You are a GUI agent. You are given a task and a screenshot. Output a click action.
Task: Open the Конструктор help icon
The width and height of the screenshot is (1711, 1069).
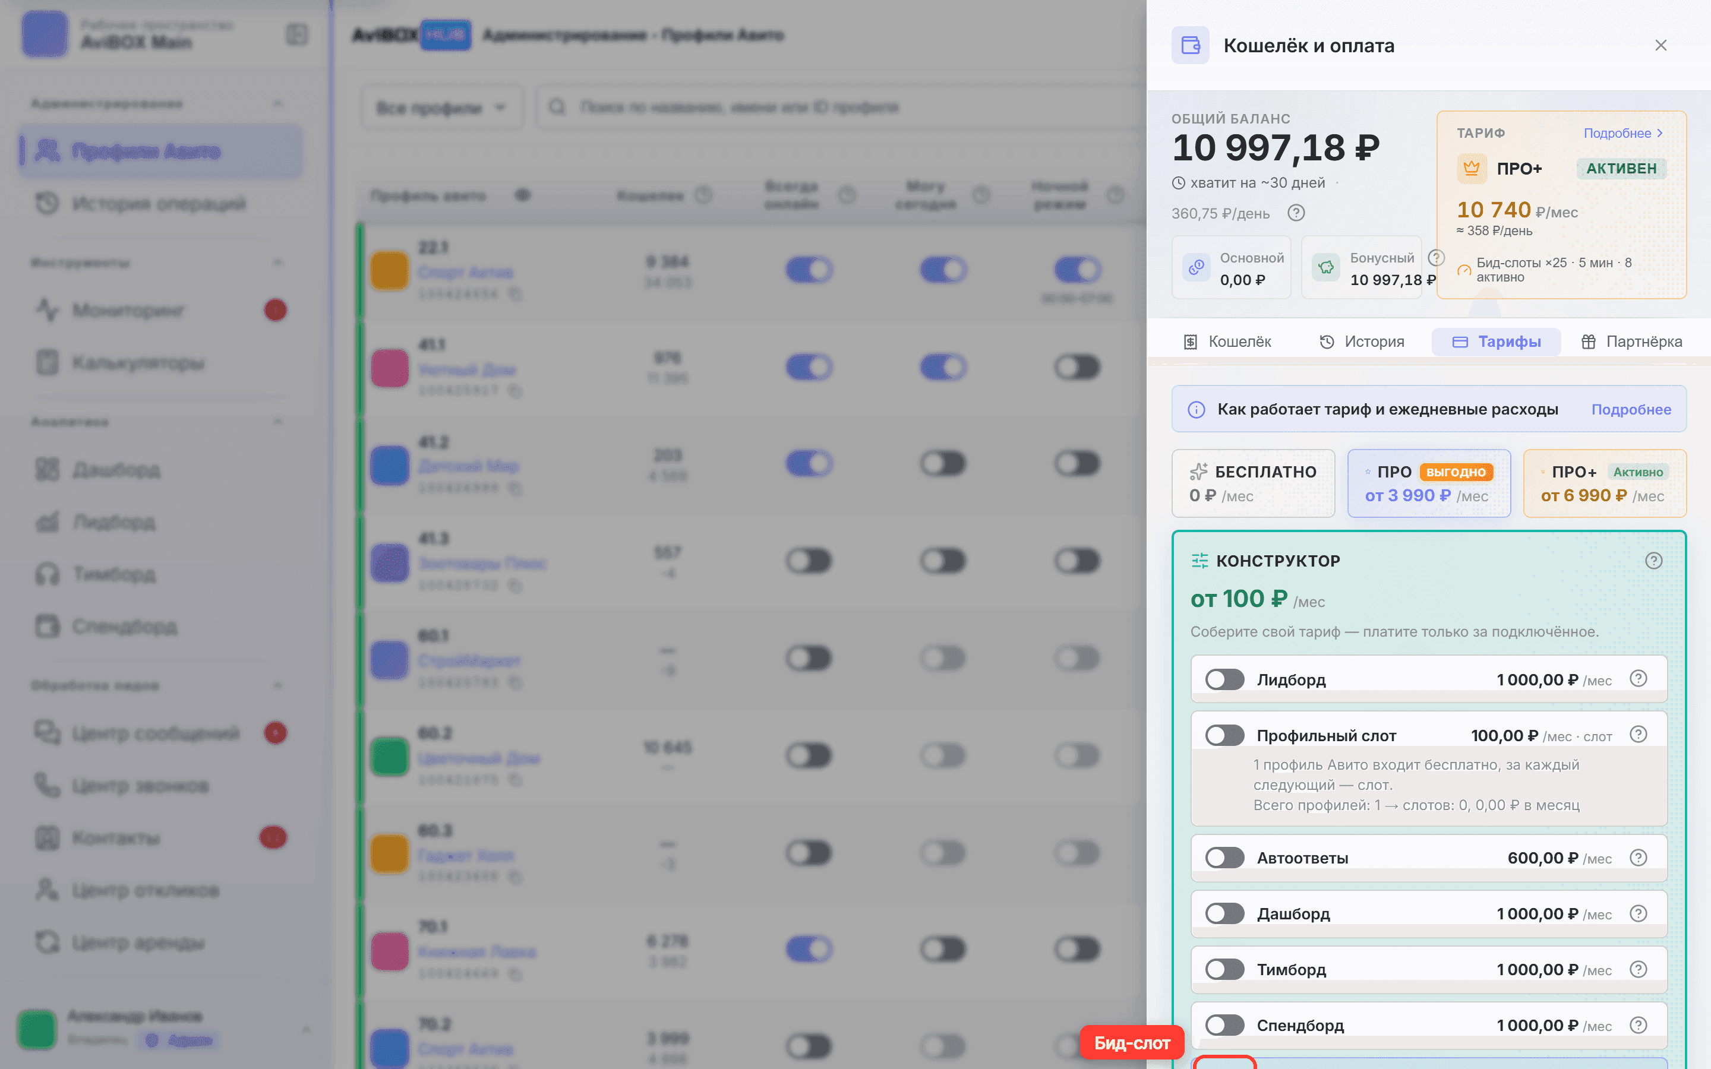pyautogui.click(x=1654, y=561)
